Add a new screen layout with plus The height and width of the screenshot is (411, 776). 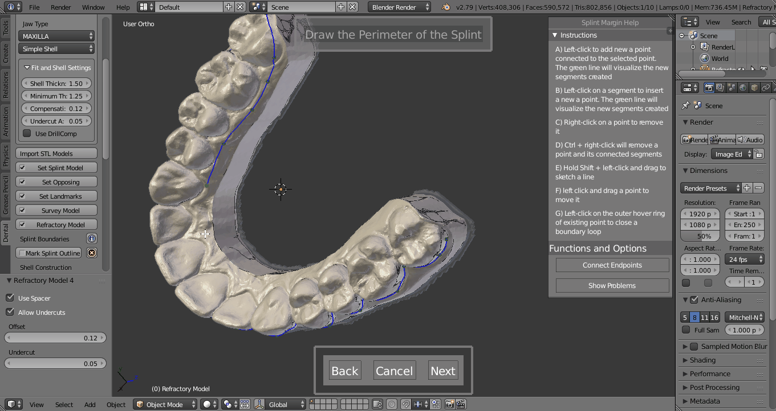(x=229, y=7)
